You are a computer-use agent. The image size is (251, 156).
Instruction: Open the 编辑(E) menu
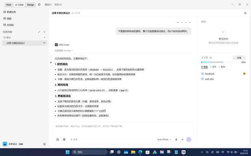[48, 5]
